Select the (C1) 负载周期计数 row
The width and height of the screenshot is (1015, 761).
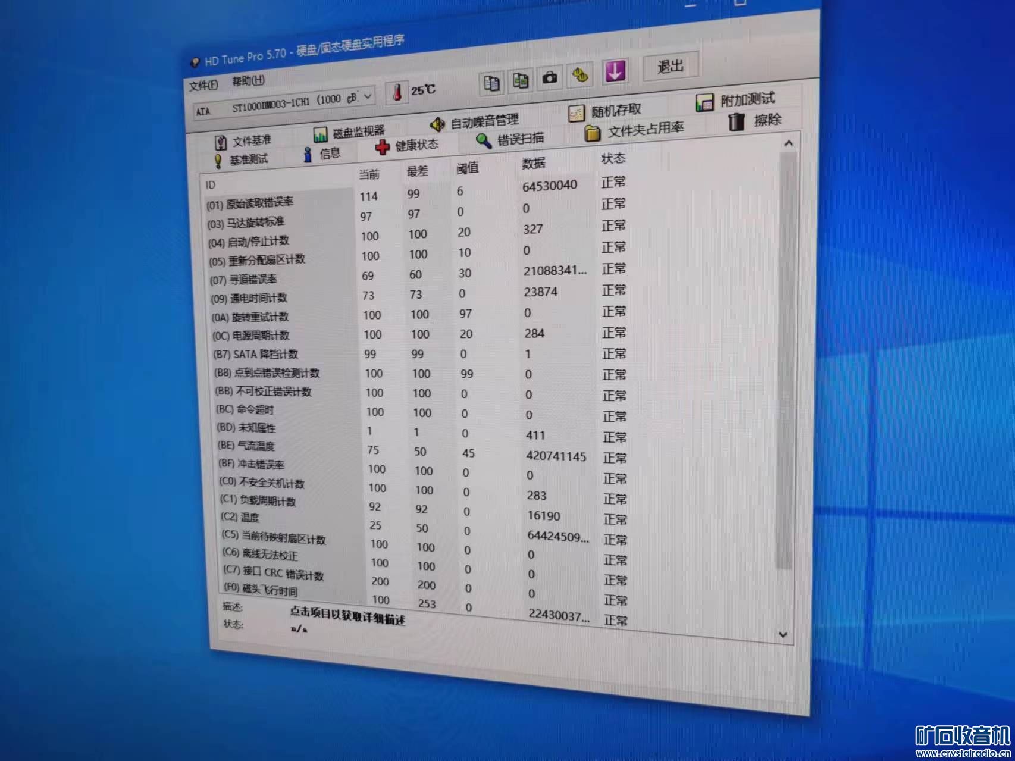tap(425, 508)
